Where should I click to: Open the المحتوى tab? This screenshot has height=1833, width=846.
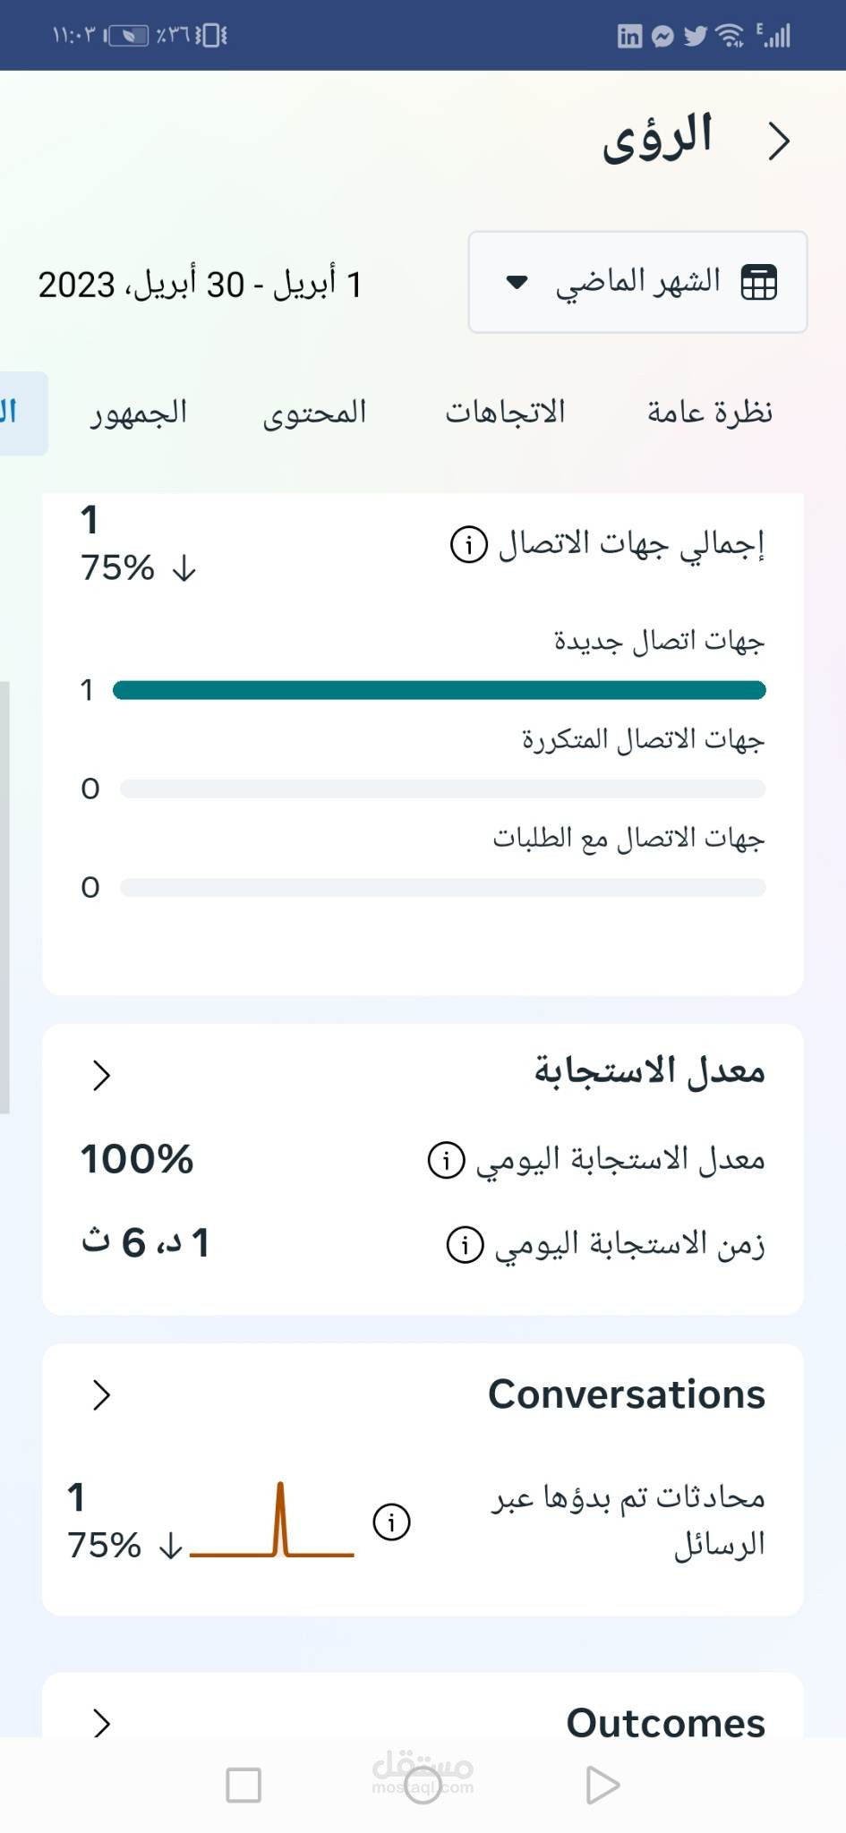(315, 413)
